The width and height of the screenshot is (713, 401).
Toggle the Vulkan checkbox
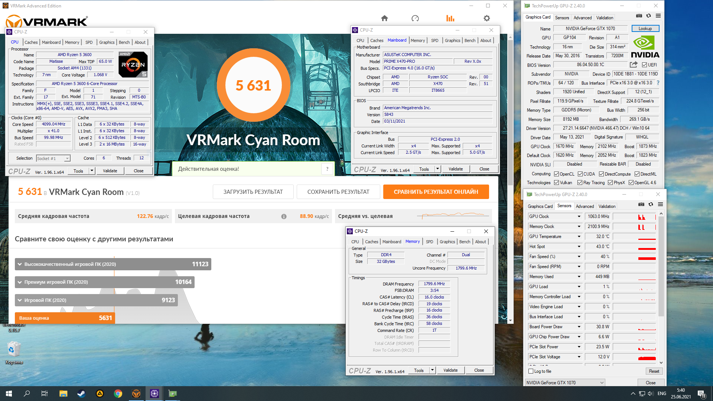coord(556,183)
